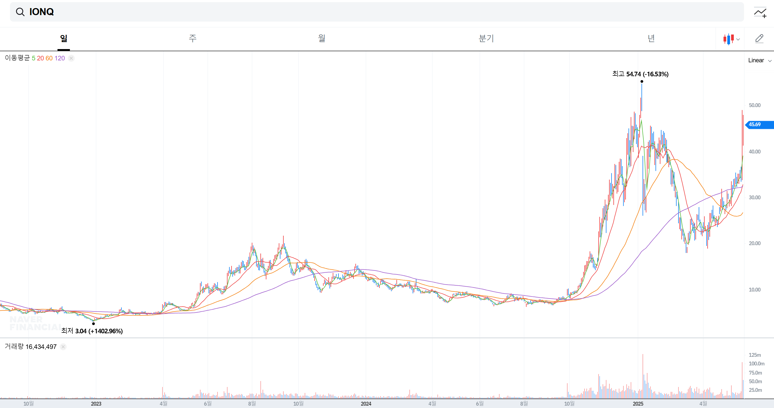Screen dimensions: 774x408
Task: Click the pencil drawing tool icon
Action: click(x=759, y=39)
